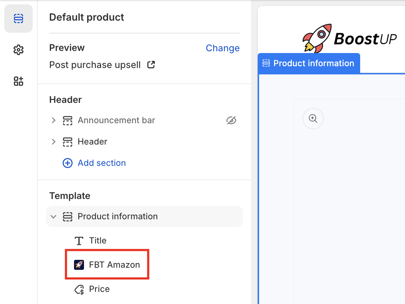Open the Sections panel icon in sidebar
405x304 pixels.
click(19, 19)
